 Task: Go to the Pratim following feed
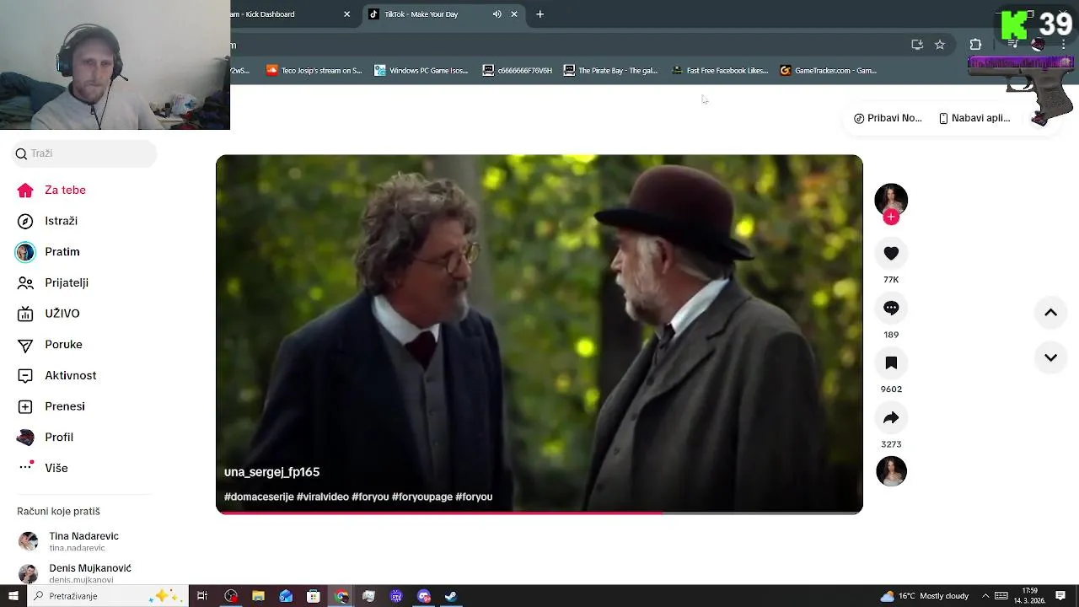click(48, 251)
